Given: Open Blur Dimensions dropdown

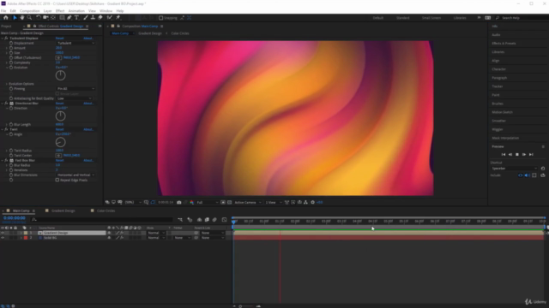Looking at the screenshot, I should click(75, 175).
